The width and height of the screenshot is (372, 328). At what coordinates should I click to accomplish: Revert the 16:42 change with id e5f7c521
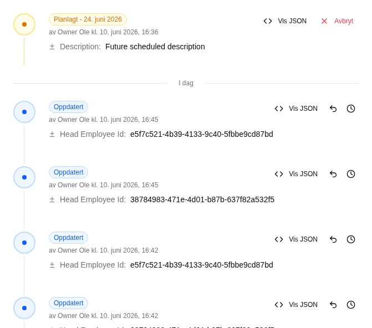point(333,239)
